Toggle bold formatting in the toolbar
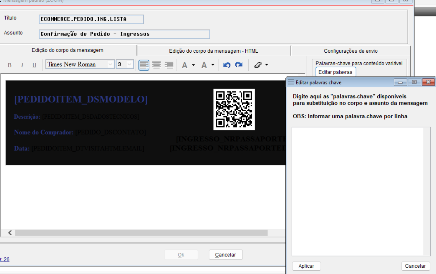Viewport: 436px width, 274px height. [x=10, y=65]
